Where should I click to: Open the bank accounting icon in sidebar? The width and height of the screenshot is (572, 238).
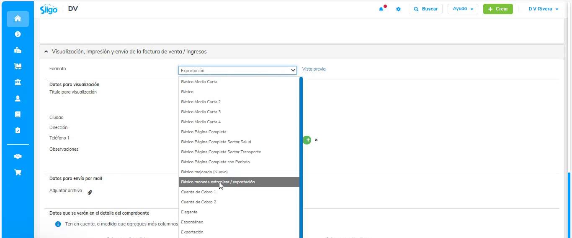(x=18, y=82)
